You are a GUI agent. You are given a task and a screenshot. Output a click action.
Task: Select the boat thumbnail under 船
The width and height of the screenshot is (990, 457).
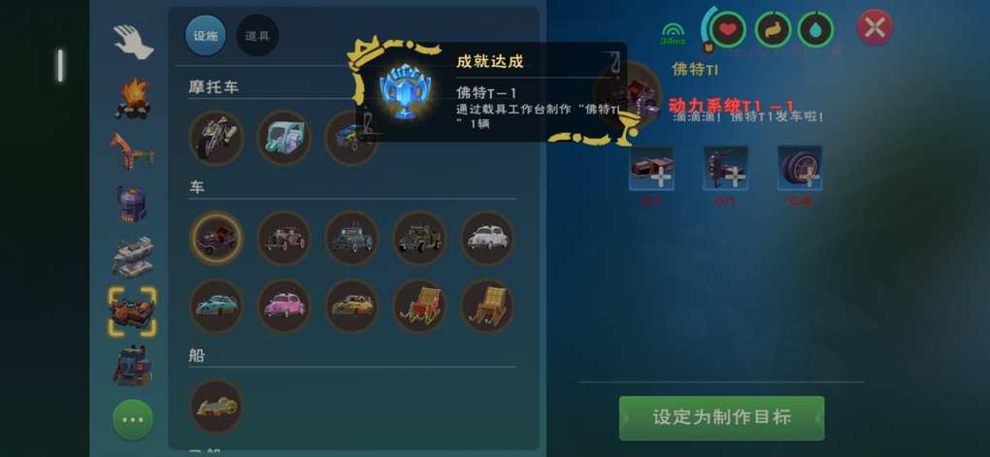tap(216, 406)
